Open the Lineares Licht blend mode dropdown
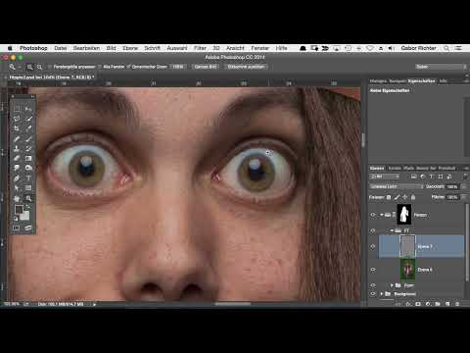Screen dimensions: 470x353 [397, 186]
